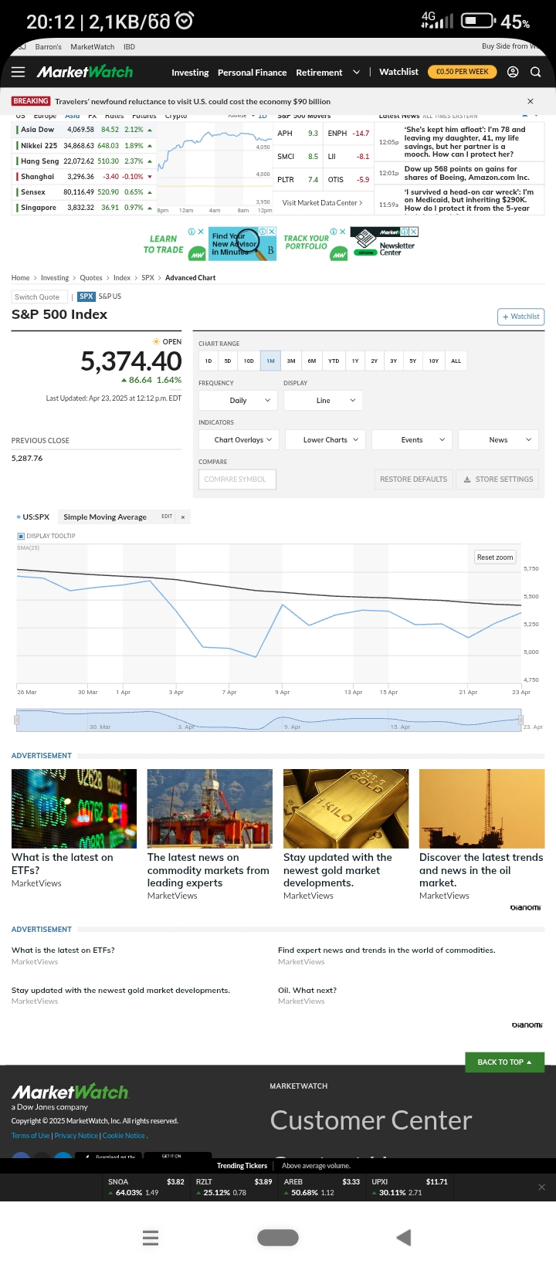Click the SNOA trending ticker
The image size is (556, 1274).
pos(146,1188)
